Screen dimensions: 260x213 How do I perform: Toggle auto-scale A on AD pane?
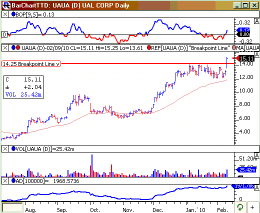coord(257,188)
